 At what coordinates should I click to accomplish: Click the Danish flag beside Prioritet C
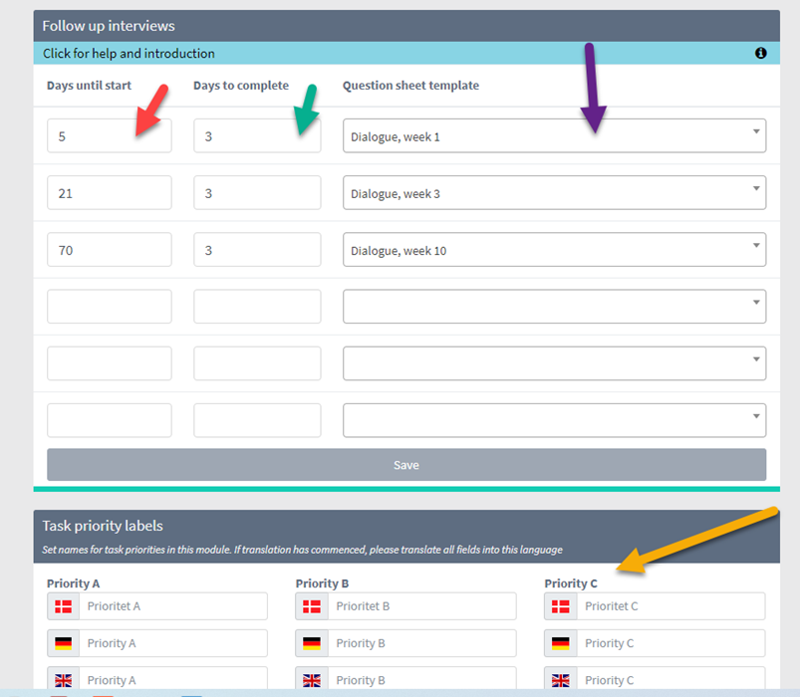(x=560, y=605)
